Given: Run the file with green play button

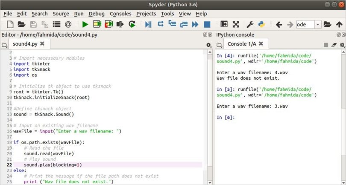Looking at the screenshot, I should tap(85, 24).
